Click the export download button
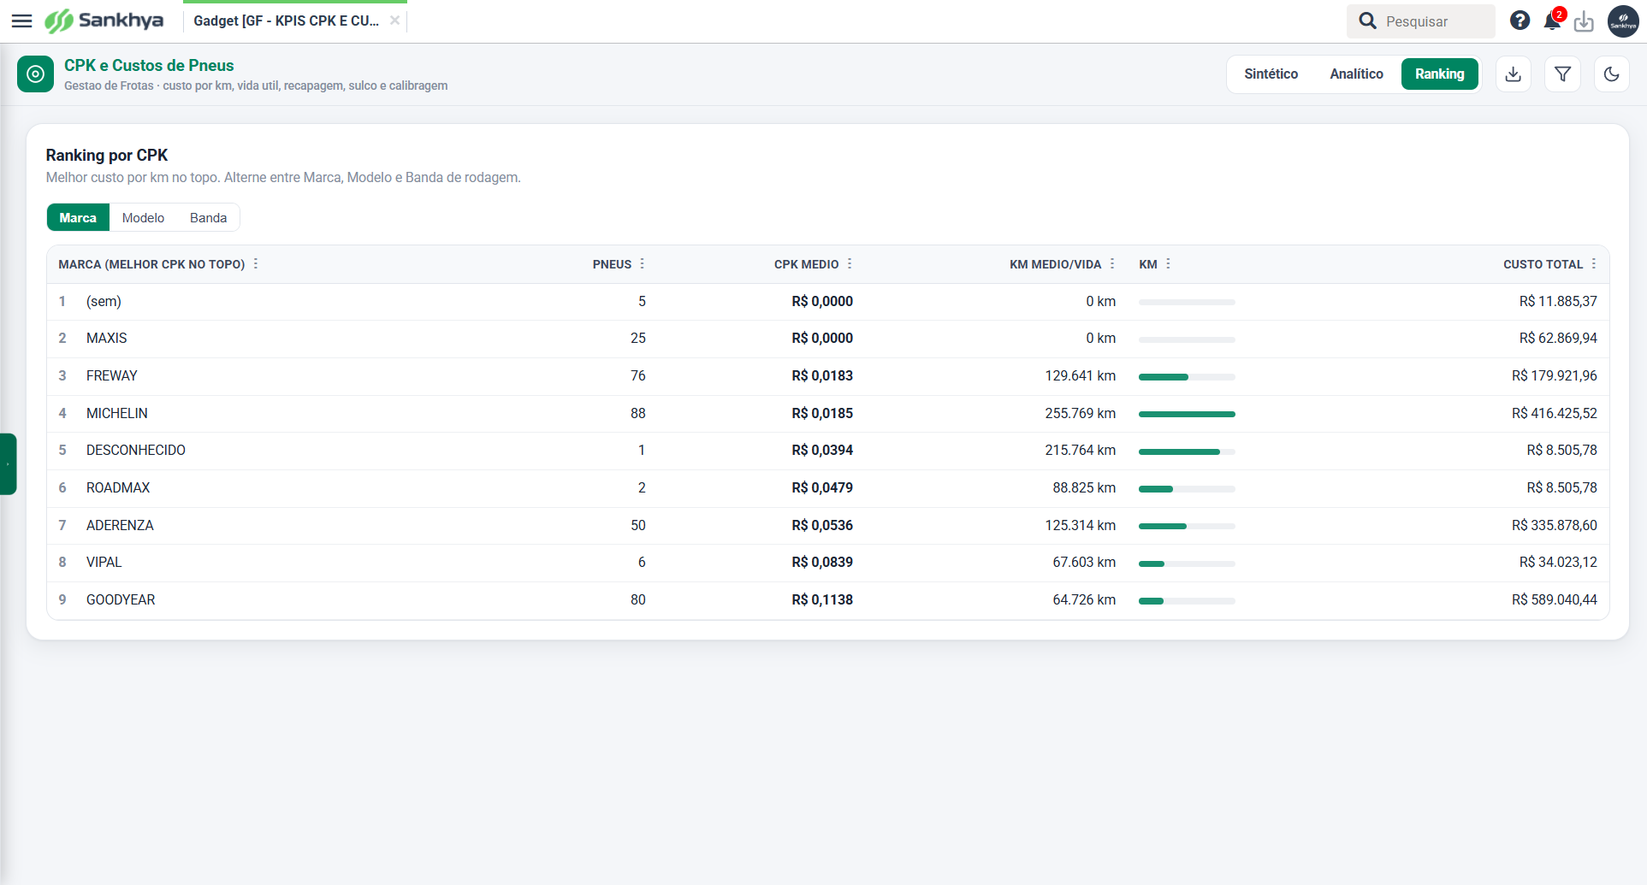Viewport: 1647px width, 885px height. (x=1514, y=74)
